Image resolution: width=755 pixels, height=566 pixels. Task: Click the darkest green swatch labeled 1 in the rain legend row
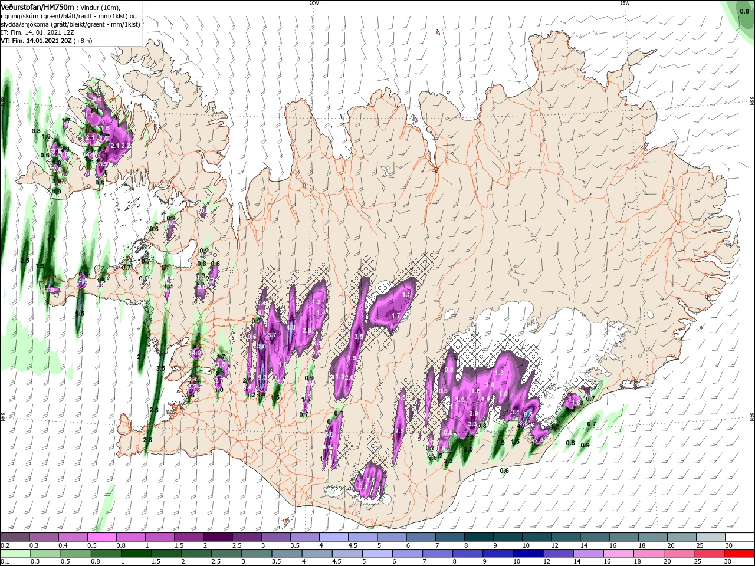(136, 554)
